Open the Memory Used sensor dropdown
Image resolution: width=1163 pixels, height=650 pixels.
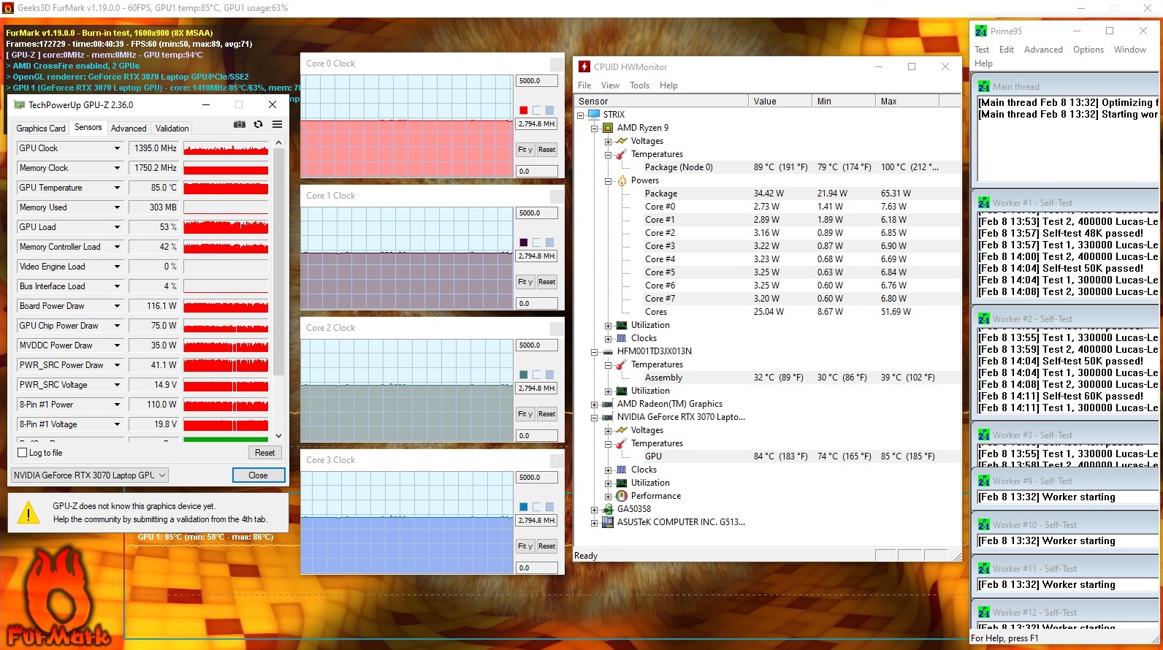tap(117, 207)
